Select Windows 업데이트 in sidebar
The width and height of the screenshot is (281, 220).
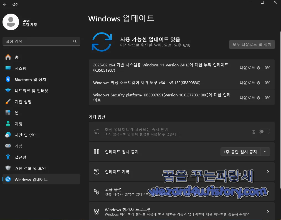tap(41, 179)
